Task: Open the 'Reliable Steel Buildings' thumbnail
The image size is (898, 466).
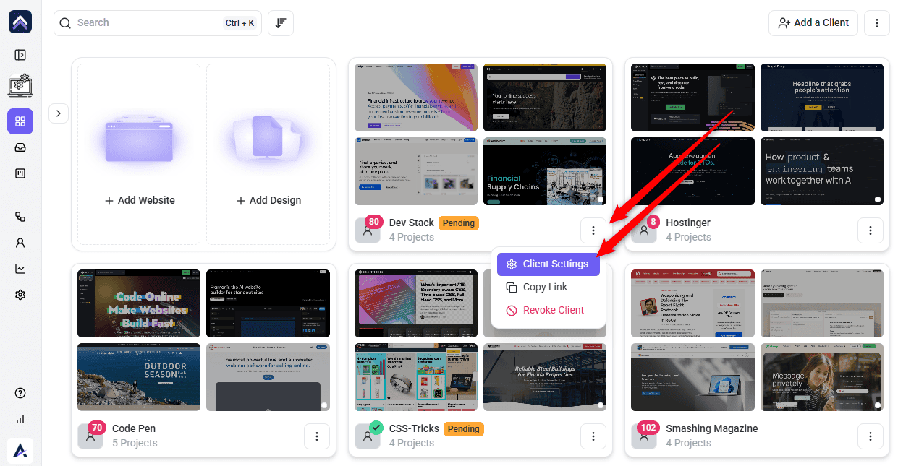Action: tap(545, 377)
